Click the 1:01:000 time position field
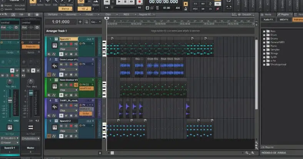 pos(61,22)
